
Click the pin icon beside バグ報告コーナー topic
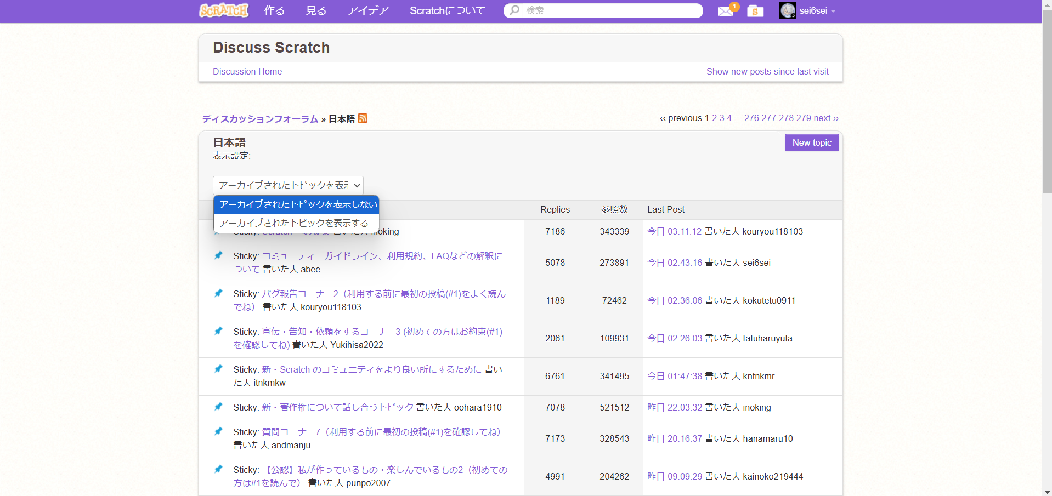click(218, 293)
